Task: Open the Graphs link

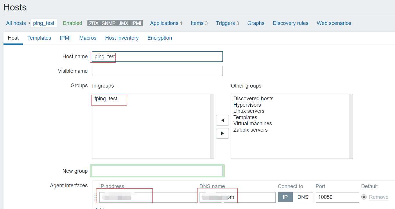Action: pyautogui.click(x=256, y=23)
